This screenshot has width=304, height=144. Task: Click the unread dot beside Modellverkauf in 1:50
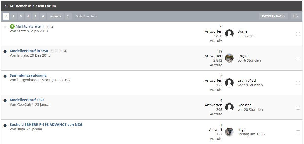click(5, 52)
